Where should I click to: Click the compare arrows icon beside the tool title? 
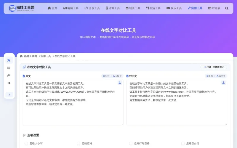tap(24, 67)
